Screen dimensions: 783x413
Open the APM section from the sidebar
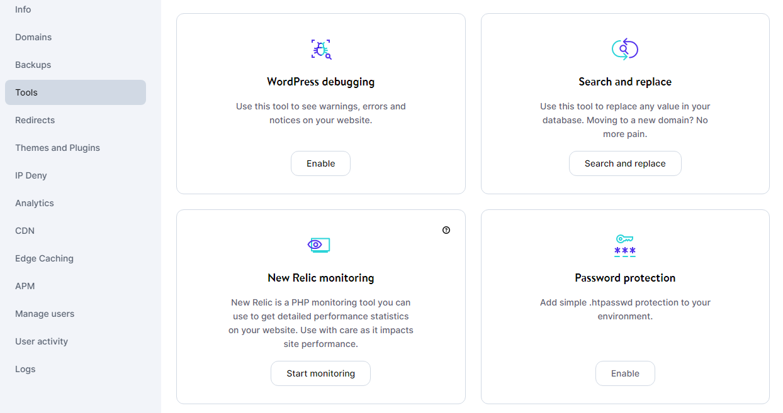[25, 286]
